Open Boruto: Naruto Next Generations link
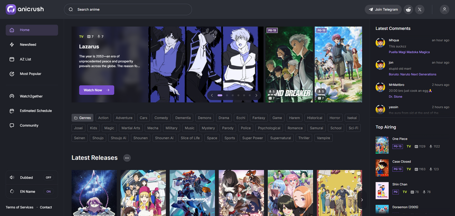Image resolution: width=455 pixels, height=216 pixels. tap(412, 74)
